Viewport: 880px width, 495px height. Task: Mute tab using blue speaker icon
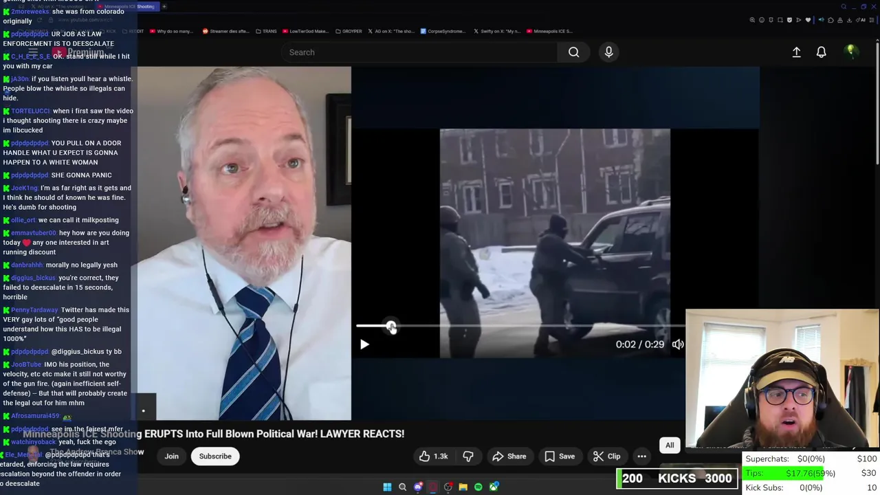pos(822,20)
